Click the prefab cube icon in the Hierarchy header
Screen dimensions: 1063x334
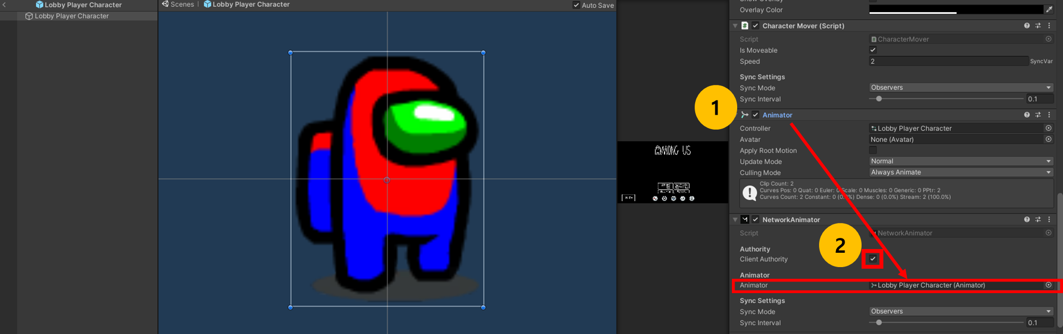(x=39, y=5)
